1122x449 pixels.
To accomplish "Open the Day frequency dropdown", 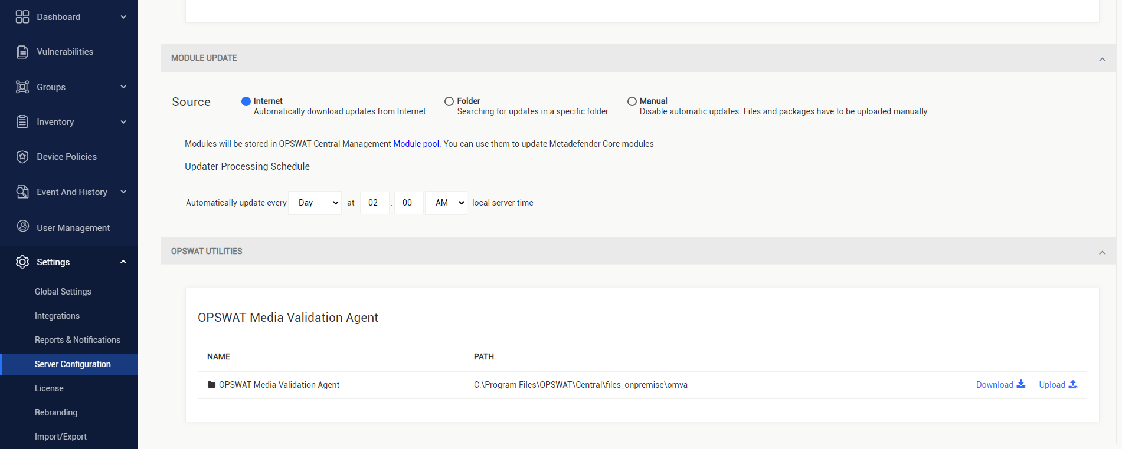I will click(315, 203).
